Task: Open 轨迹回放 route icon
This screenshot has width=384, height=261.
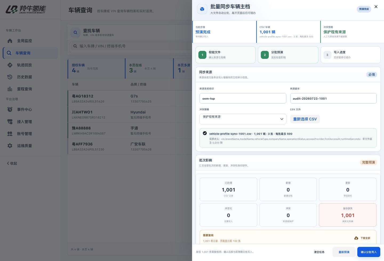Action: coord(10,65)
